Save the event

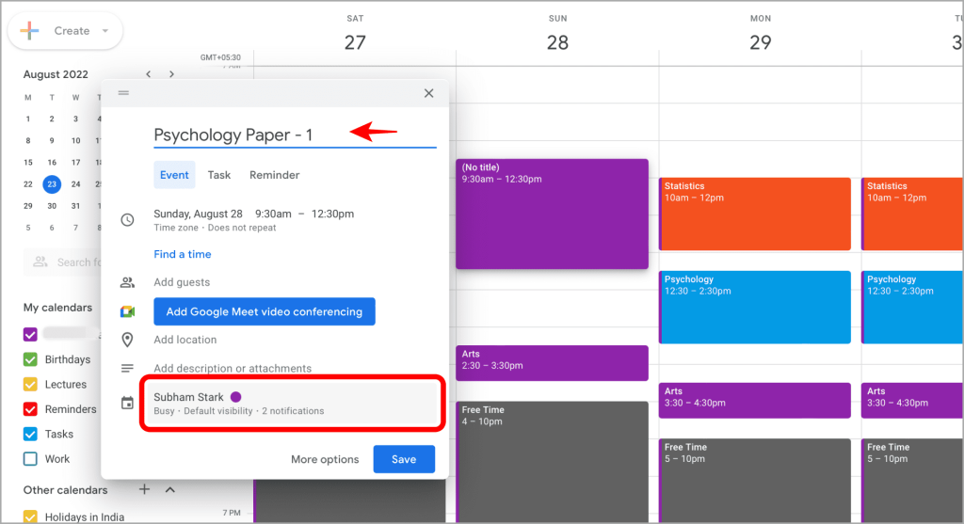pyautogui.click(x=404, y=459)
